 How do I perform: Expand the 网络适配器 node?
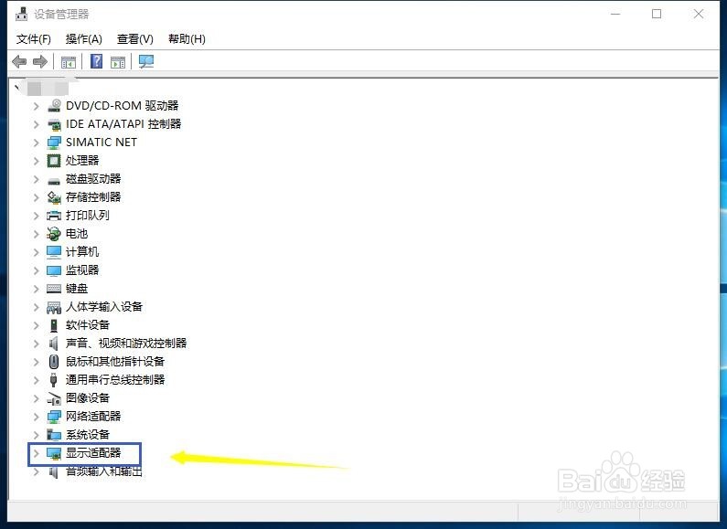(x=37, y=417)
